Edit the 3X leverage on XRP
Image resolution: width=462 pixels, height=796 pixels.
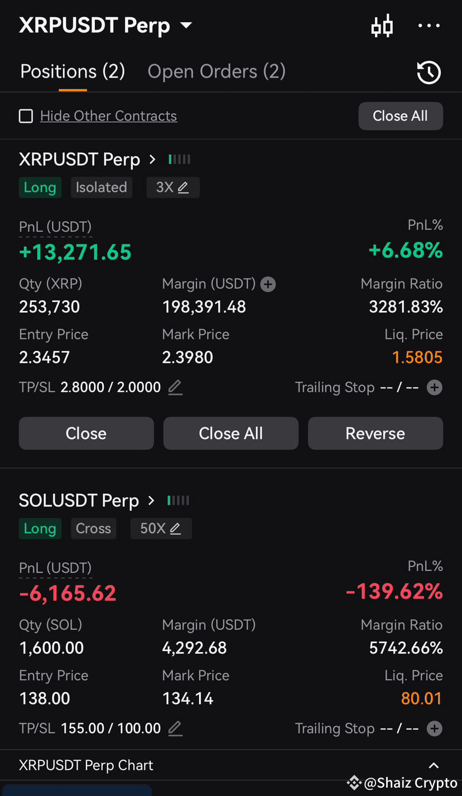173,188
